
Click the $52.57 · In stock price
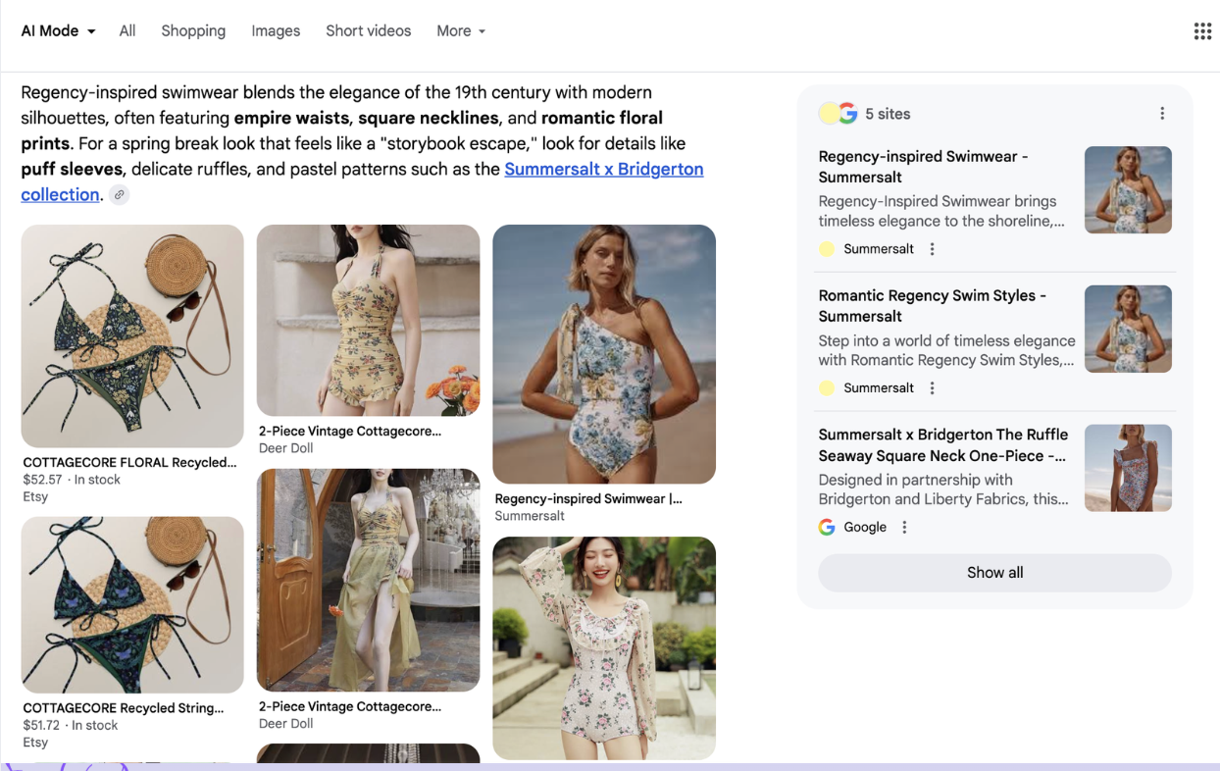coord(72,480)
